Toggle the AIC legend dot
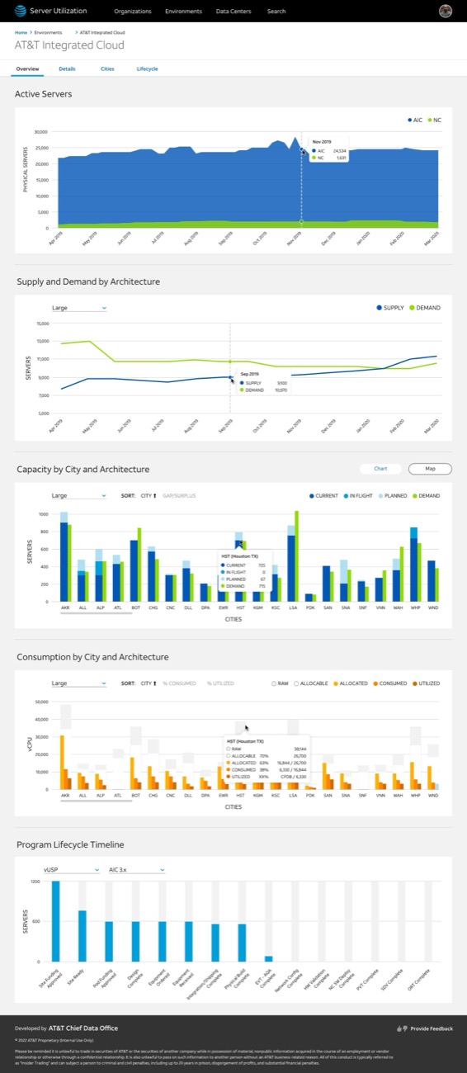 tap(409, 120)
